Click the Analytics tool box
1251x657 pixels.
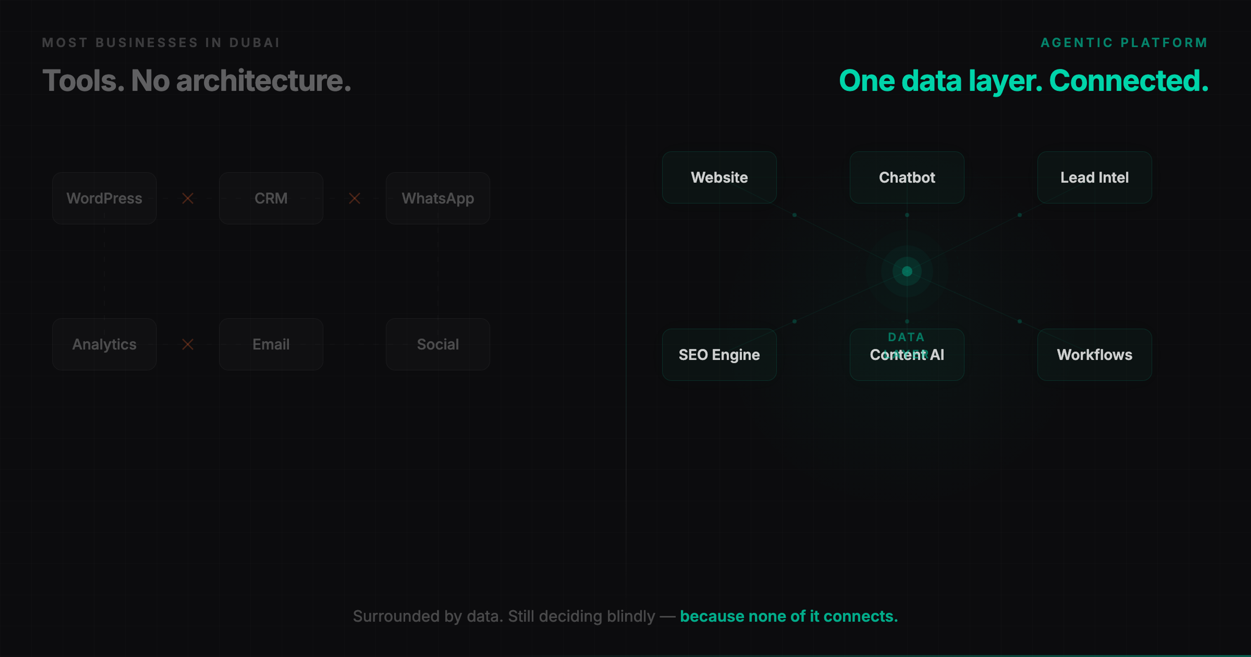(104, 344)
